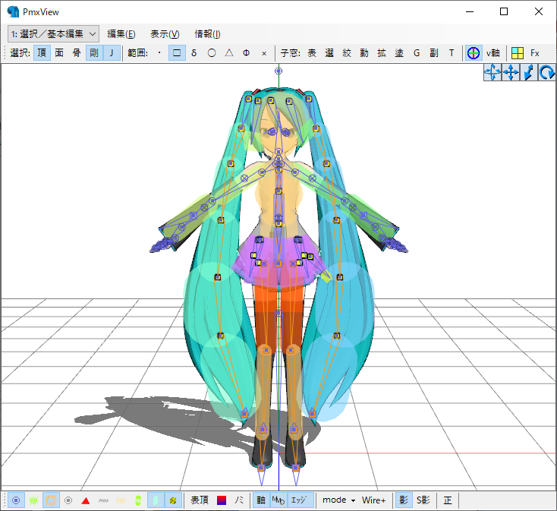Select the Φ range selection mode
This screenshot has height=511, width=557.
click(246, 53)
